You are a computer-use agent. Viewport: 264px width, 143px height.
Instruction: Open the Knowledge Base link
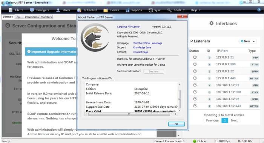(142, 47)
